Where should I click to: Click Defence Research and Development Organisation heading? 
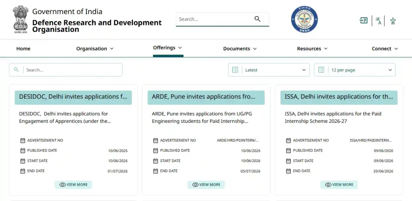97,26
